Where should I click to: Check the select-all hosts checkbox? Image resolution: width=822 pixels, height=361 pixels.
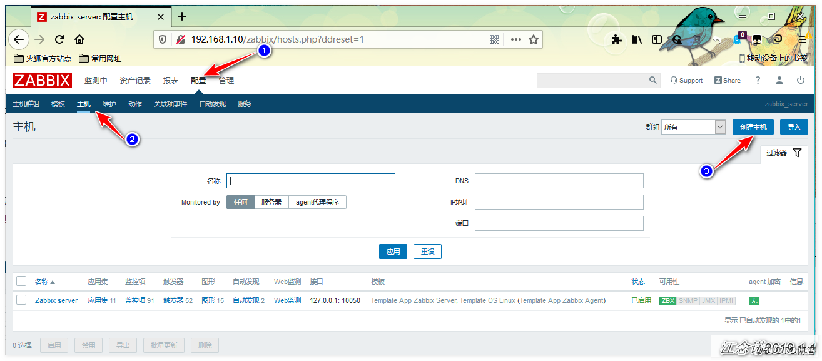(x=21, y=282)
